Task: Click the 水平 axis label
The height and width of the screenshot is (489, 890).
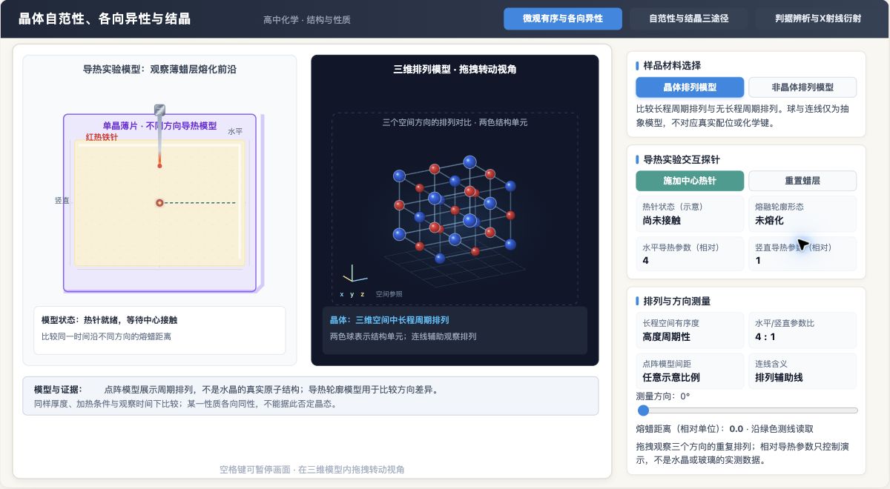Action: 235,131
